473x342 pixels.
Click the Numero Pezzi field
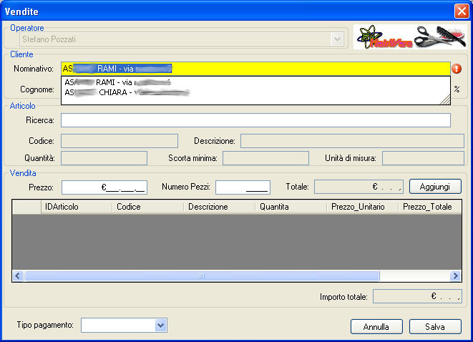coord(243,187)
